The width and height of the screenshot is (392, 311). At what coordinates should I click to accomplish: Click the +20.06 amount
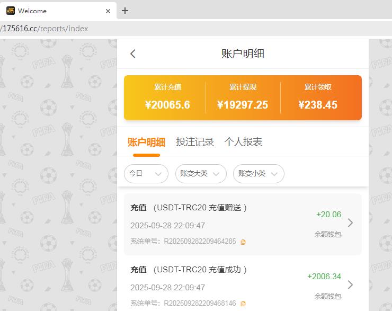click(329, 214)
